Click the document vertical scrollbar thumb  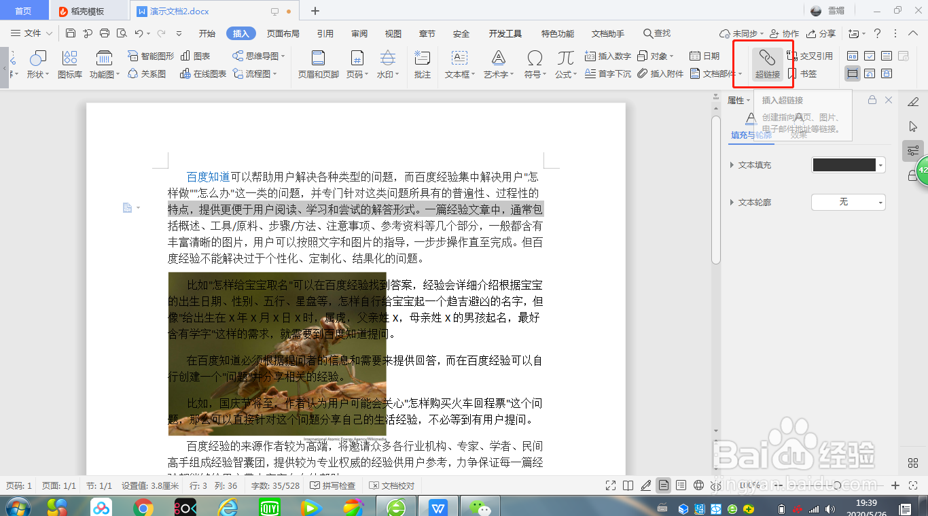715,190
